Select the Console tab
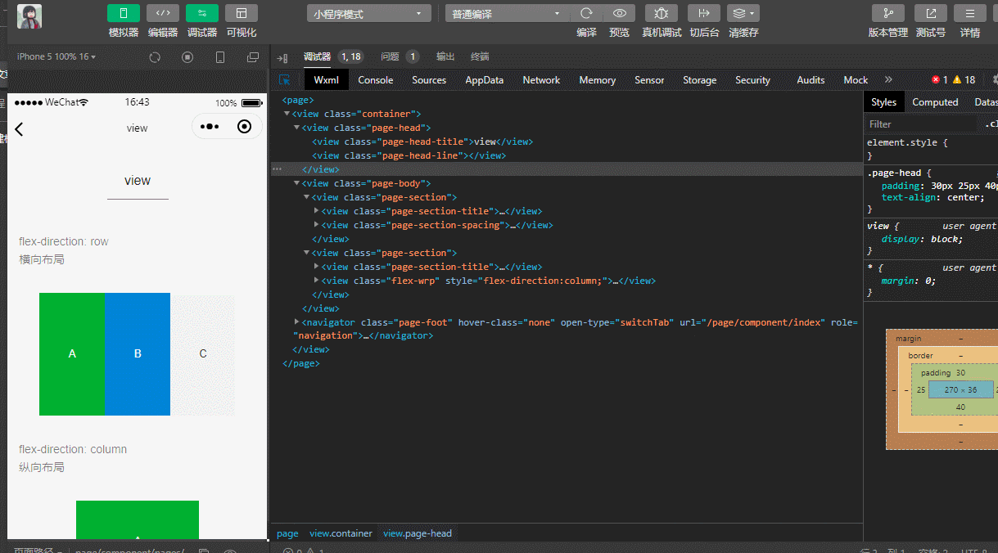The image size is (998, 553). (x=376, y=80)
